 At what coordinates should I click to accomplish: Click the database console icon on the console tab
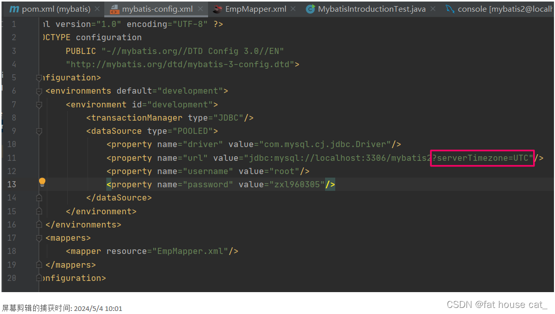[450, 9]
